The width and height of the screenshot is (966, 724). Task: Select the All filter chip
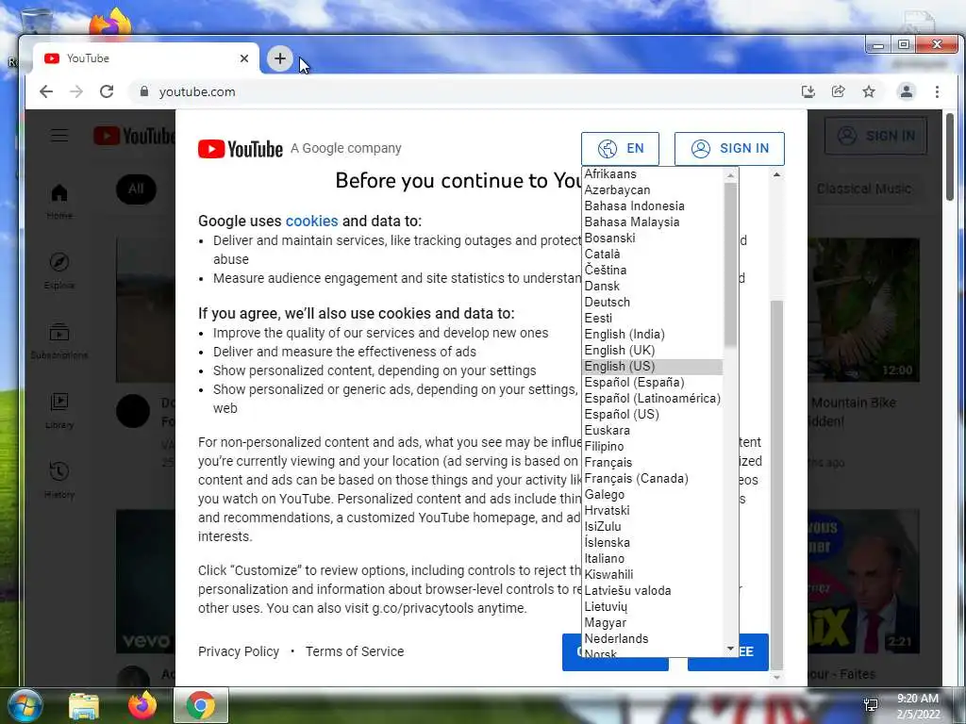coord(136,189)
